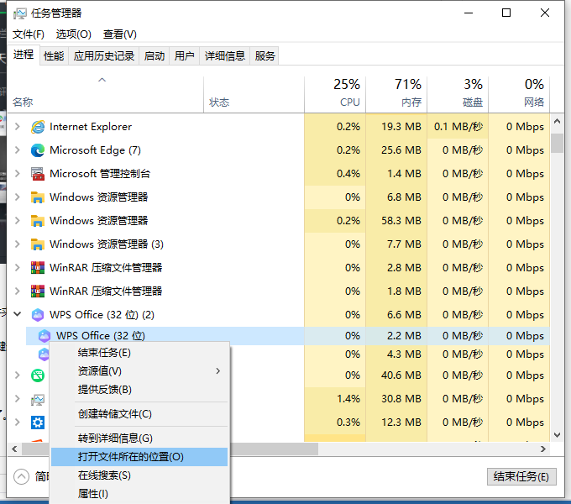Click the selected WPS Office child process icon
The height and width of the screenshot is (504, 571).
(x=45, y=336)
